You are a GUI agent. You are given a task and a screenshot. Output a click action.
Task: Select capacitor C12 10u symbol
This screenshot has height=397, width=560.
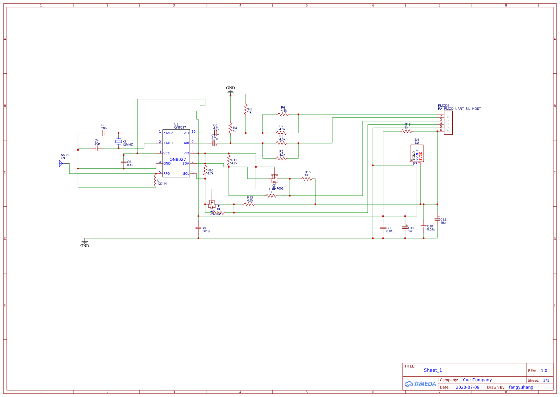click(x=437, y=219)
